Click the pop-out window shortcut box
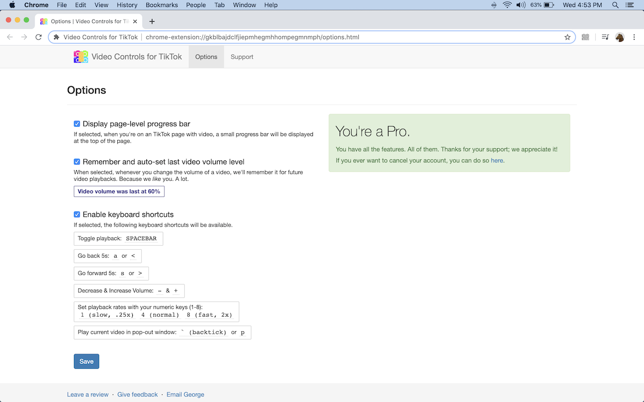644x402 pixels. (163, 332)
